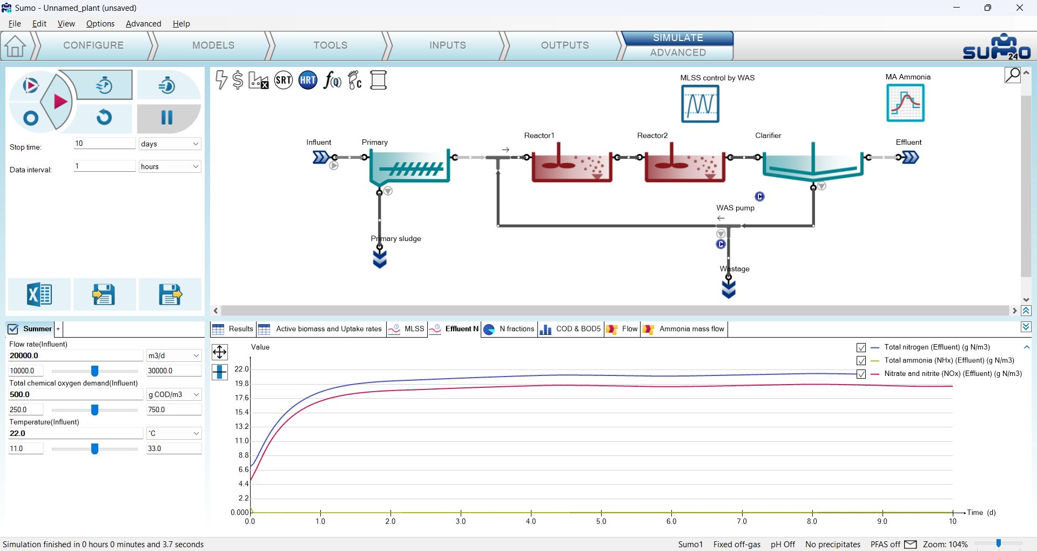The width and height of the screenshot is (1037, 551).
Task: Toggle Nitrate and nitrite (NOx) checkbox
Action: pos(861,374)
